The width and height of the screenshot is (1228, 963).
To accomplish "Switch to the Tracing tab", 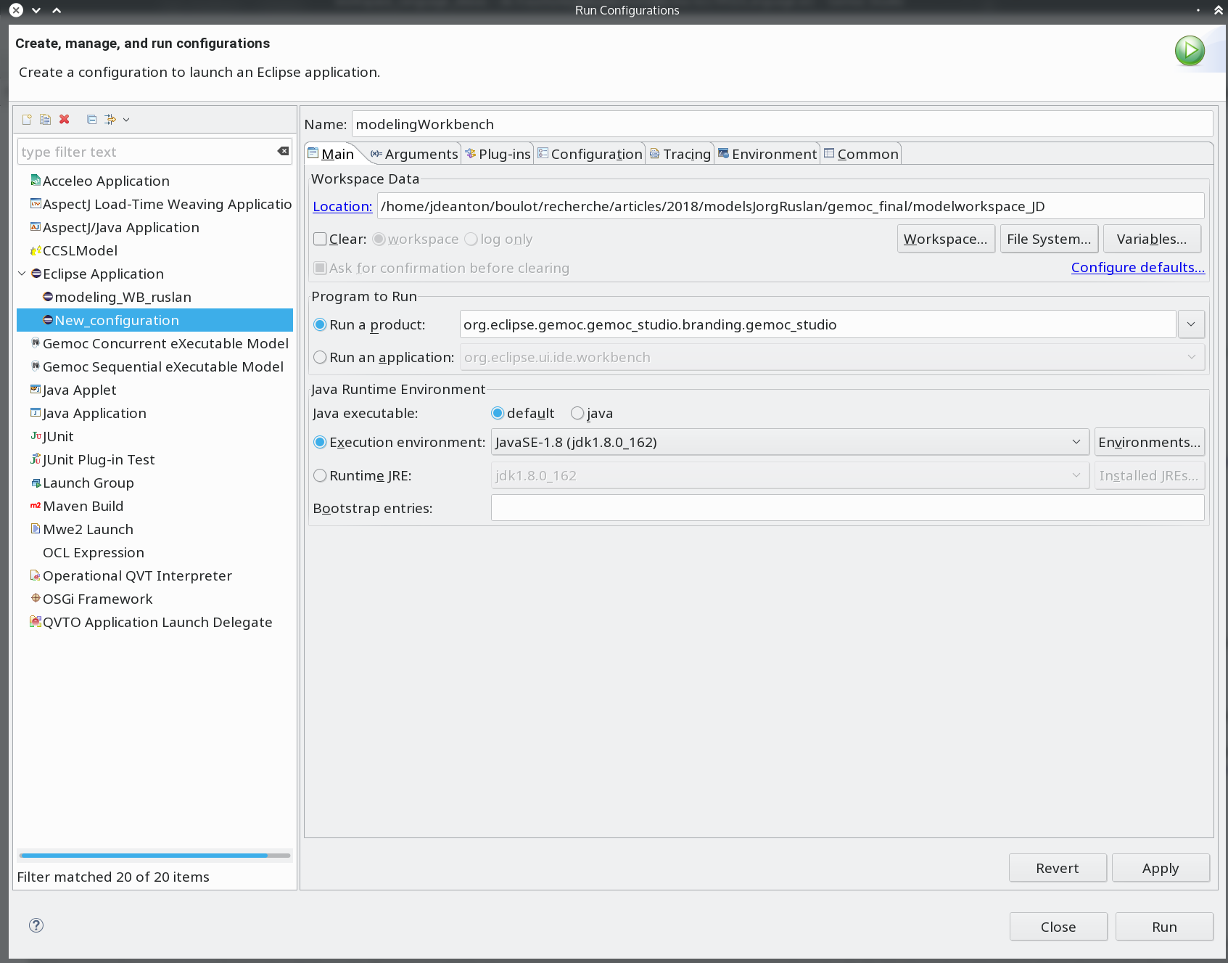I will 680,154.
